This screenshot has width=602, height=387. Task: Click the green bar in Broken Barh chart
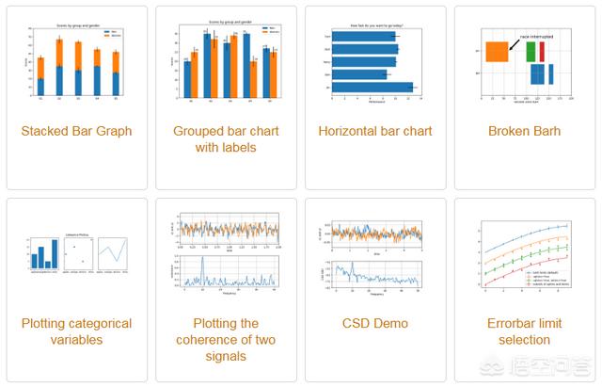pyautogui.click(x=531, y=52)
